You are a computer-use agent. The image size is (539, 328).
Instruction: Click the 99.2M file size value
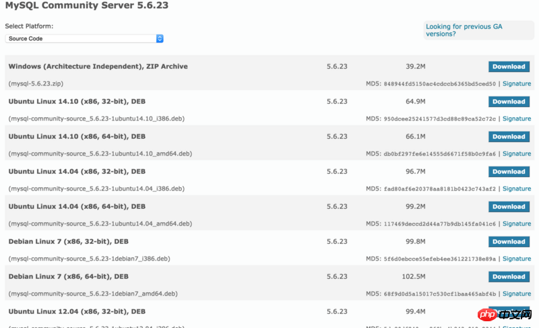[415, 206]
